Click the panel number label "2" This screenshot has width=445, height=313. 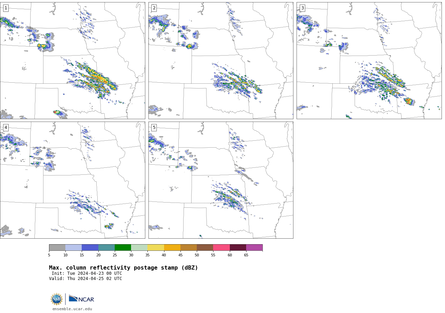(x=154, y=8)
